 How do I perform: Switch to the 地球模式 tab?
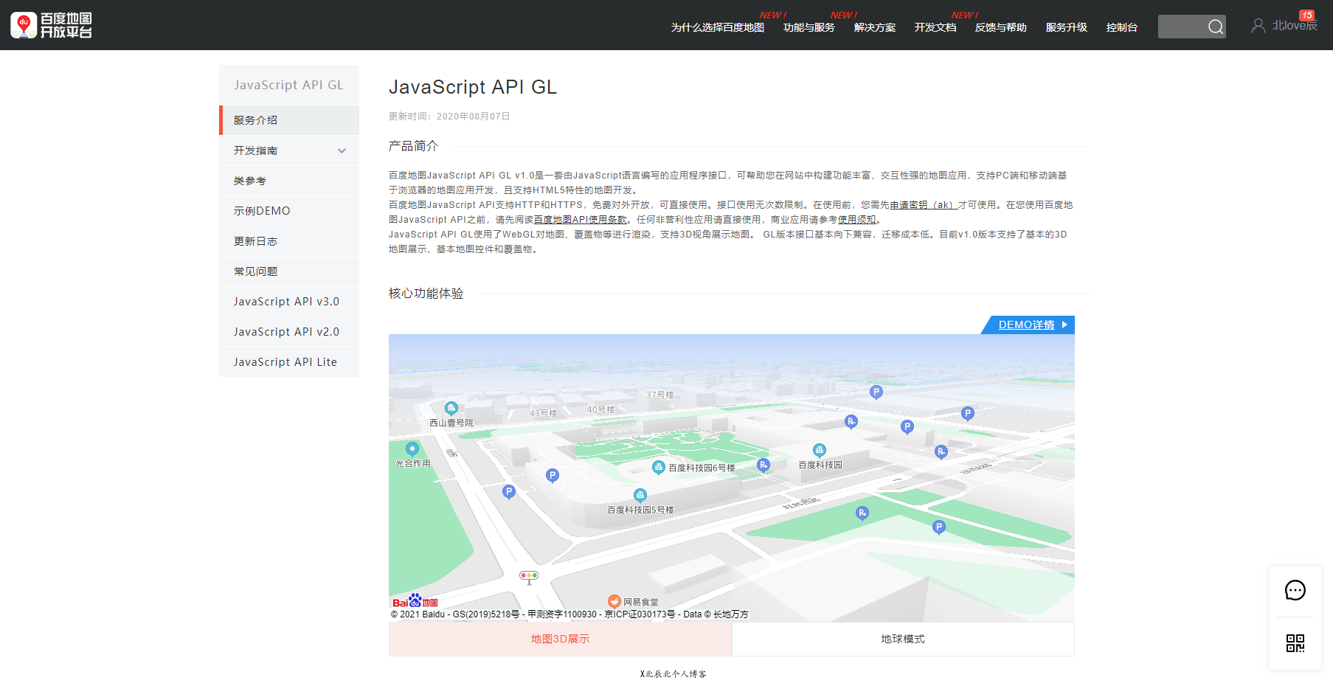point(902,639)
